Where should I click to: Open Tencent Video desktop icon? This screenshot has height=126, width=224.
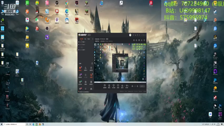click(x=27, y=28)
